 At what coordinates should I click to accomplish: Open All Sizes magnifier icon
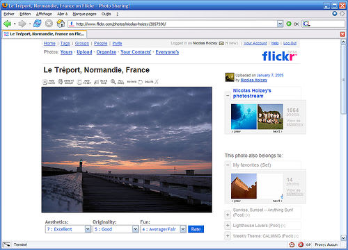pos(113,82)
